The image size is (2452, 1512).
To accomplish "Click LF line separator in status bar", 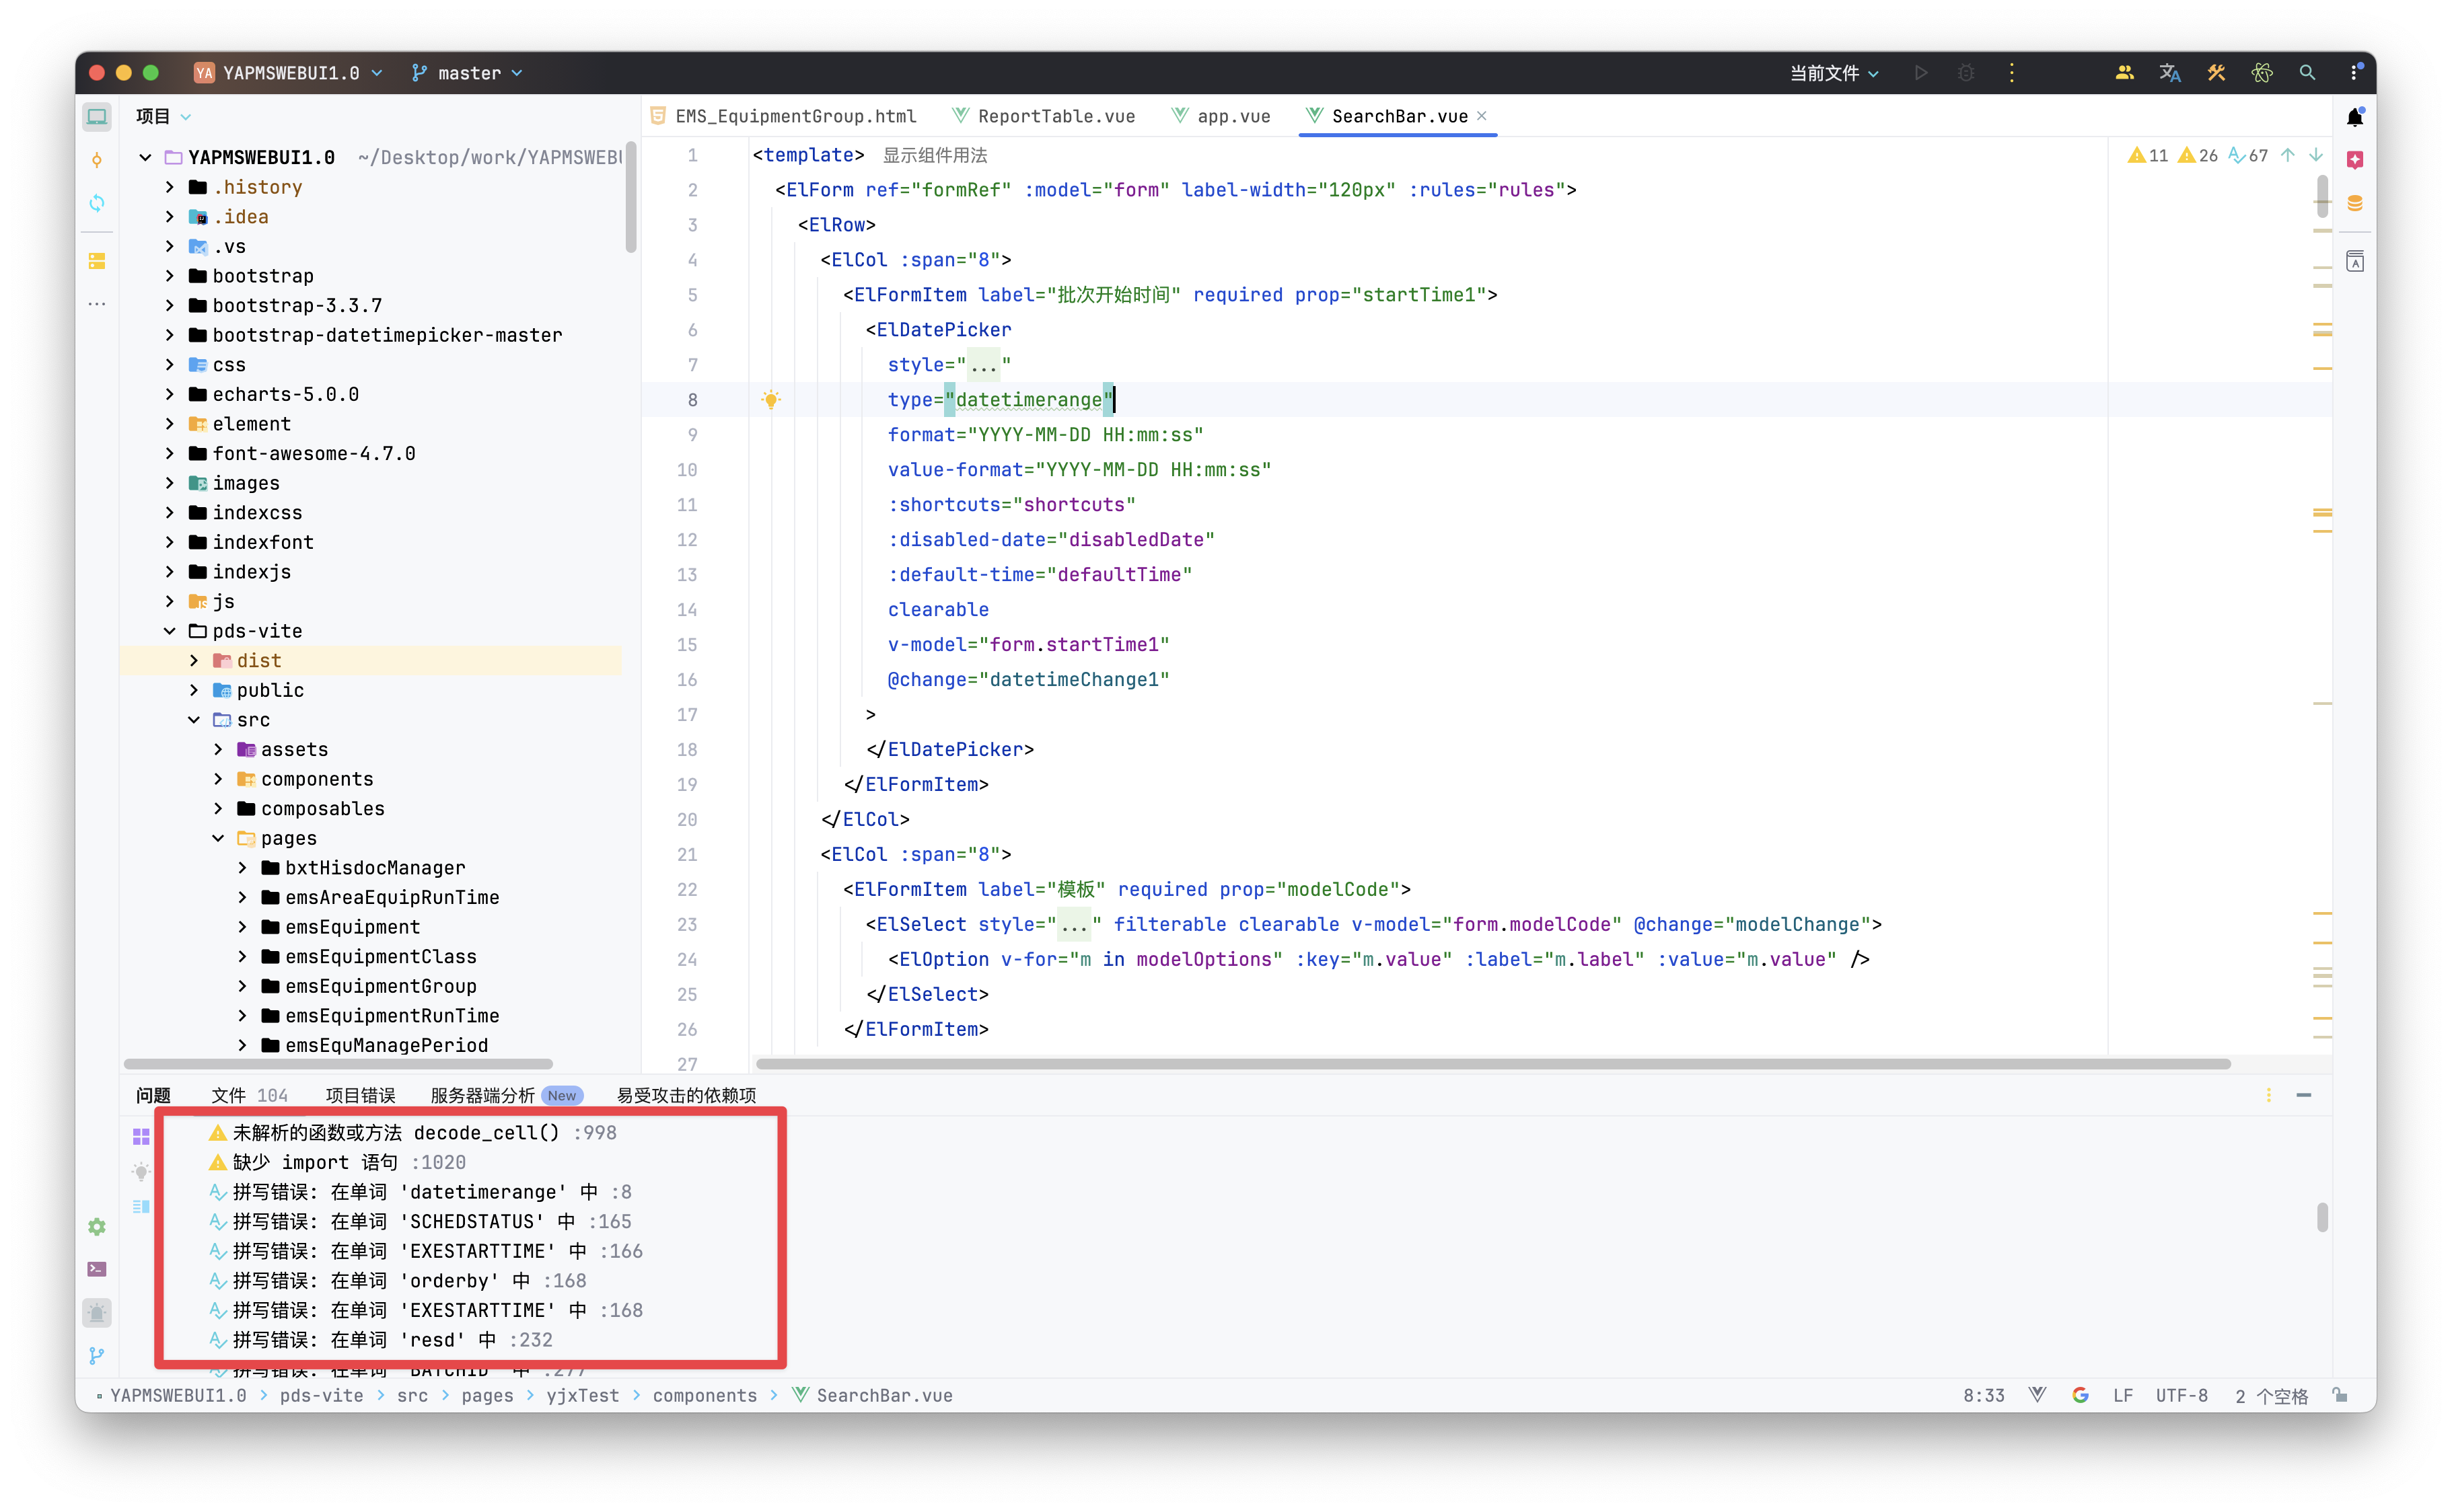I will pyautogui.click(x=2123, y=1395).
